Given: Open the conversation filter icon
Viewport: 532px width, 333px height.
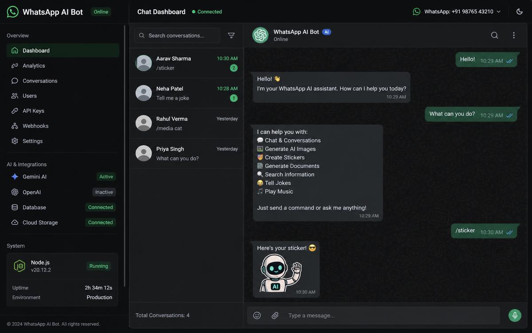Looking at the screenshot, I should [231, 35].
